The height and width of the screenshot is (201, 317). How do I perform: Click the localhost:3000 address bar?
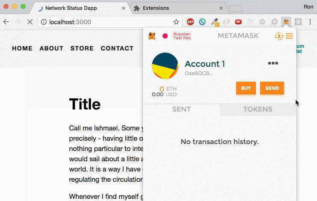(x=107, y=22)
